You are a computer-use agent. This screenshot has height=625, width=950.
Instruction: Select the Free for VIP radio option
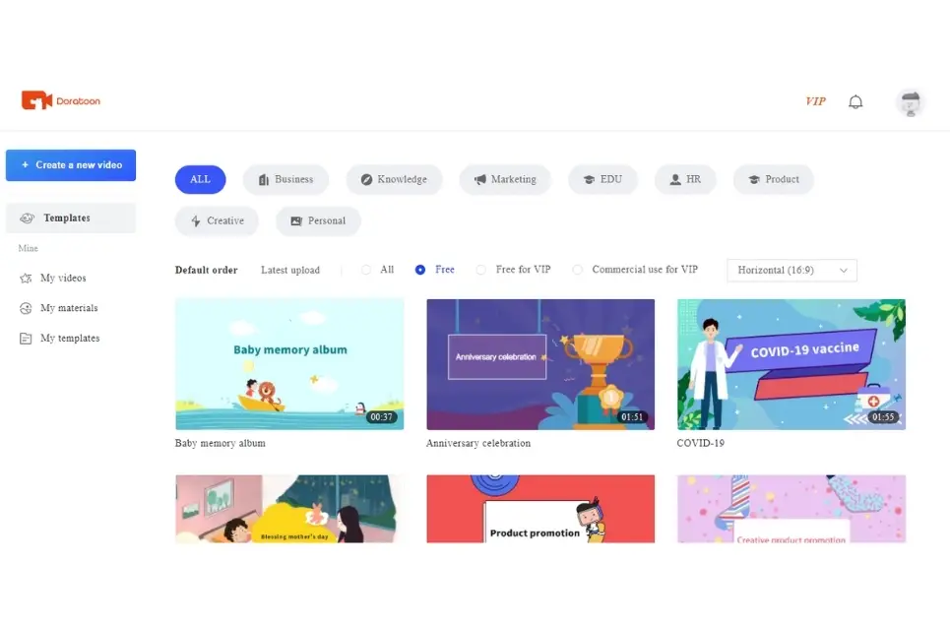pos(480,270)
